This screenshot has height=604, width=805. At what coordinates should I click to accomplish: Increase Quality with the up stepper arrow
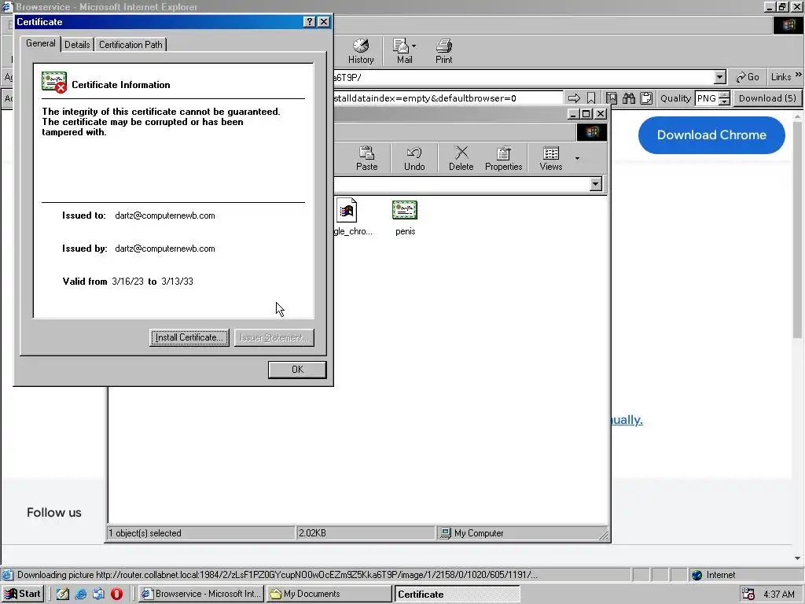point(724,94)
